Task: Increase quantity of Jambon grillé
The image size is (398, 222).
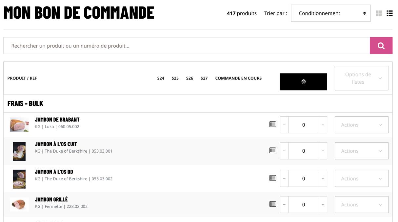Action: (x=323, y=205)
